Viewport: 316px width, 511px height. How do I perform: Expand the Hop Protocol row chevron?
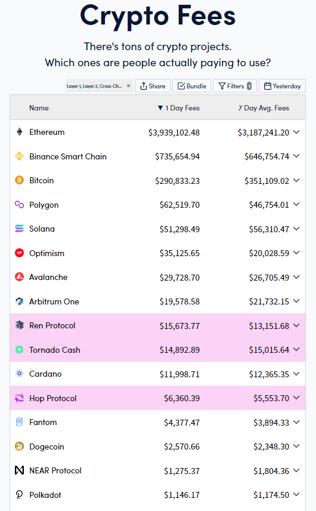pyautogui.click(x=296, y=398)
